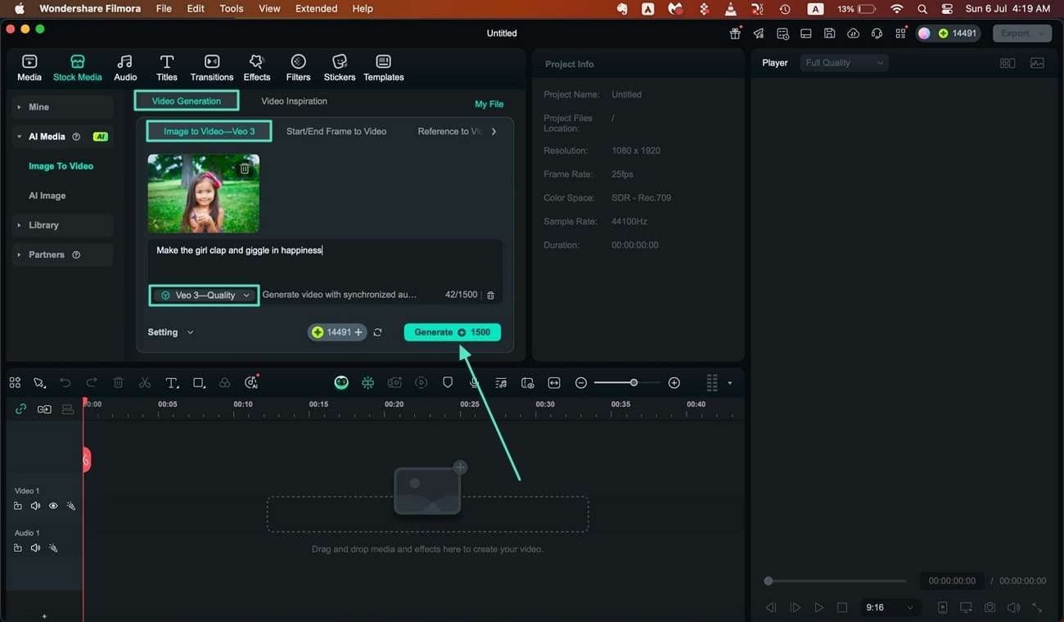Viewport: 1064px width, 622px height.
Task: Open the Stickers tab
Action: [x=340, y=67]
